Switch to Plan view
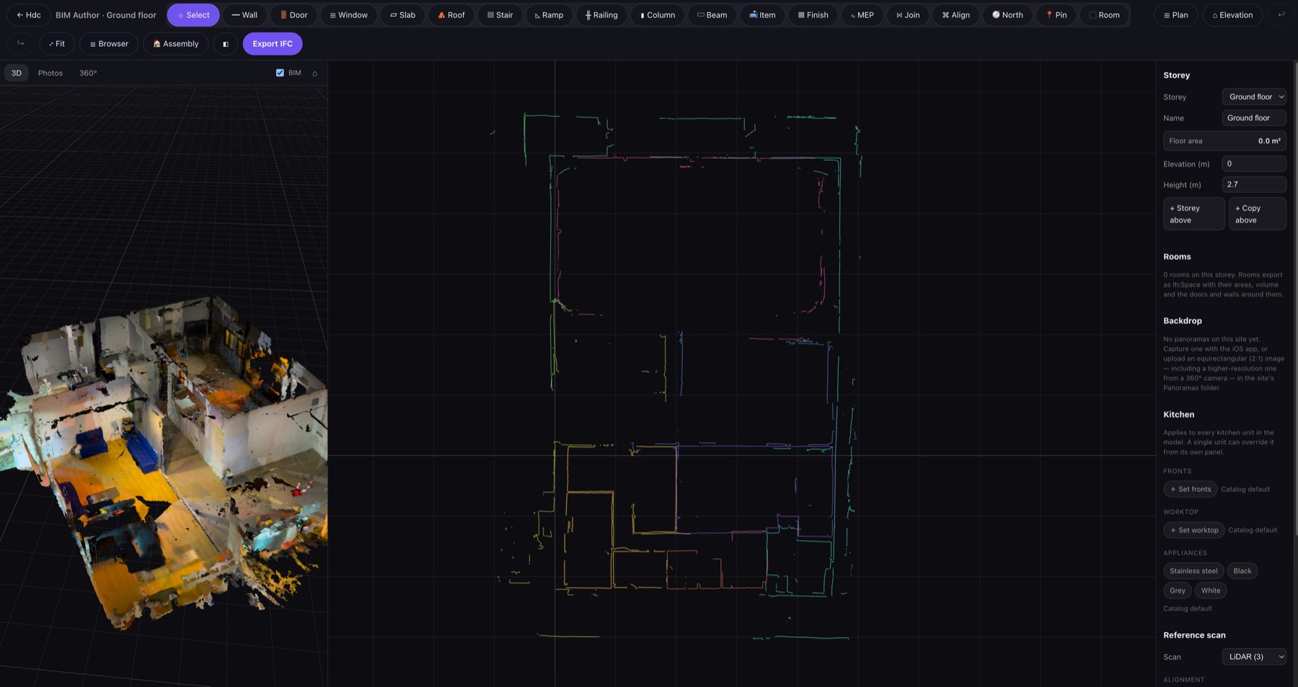The image size is (1298, 687). tap(1175, 15)
